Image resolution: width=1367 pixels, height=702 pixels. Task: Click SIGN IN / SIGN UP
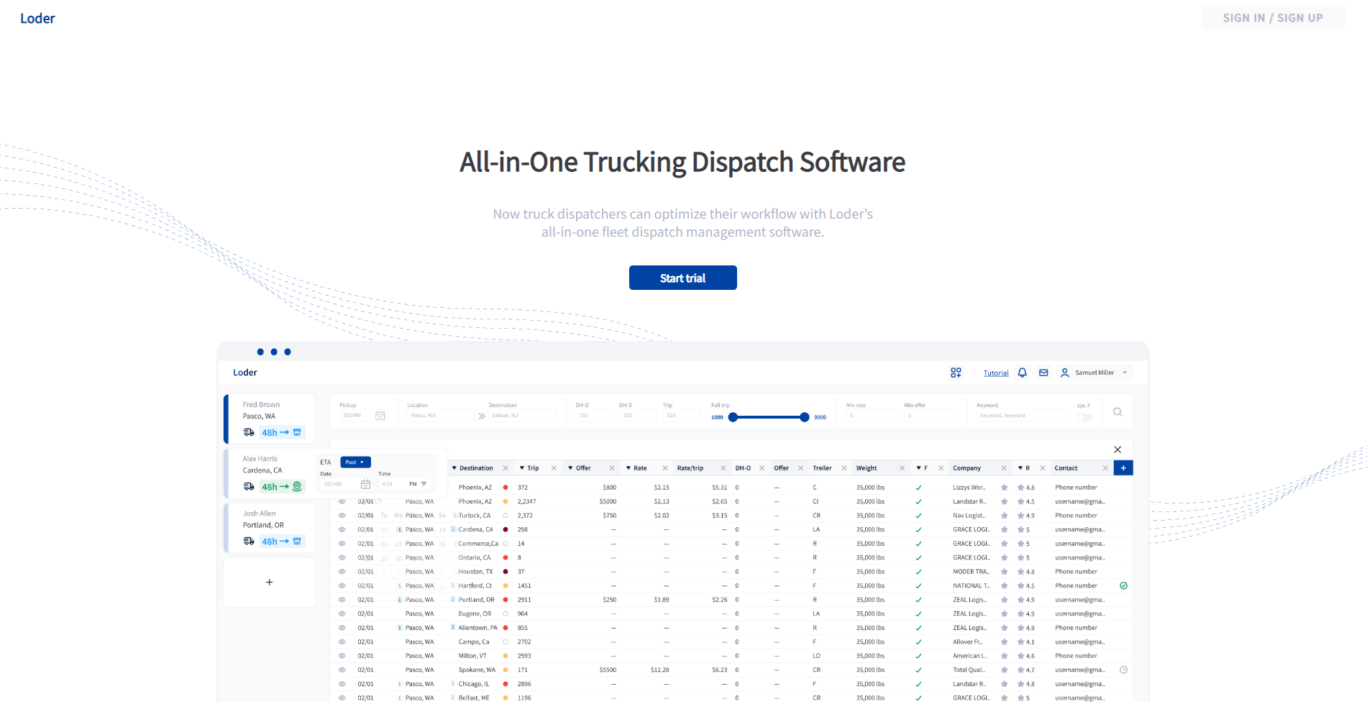click(1273, 18)
